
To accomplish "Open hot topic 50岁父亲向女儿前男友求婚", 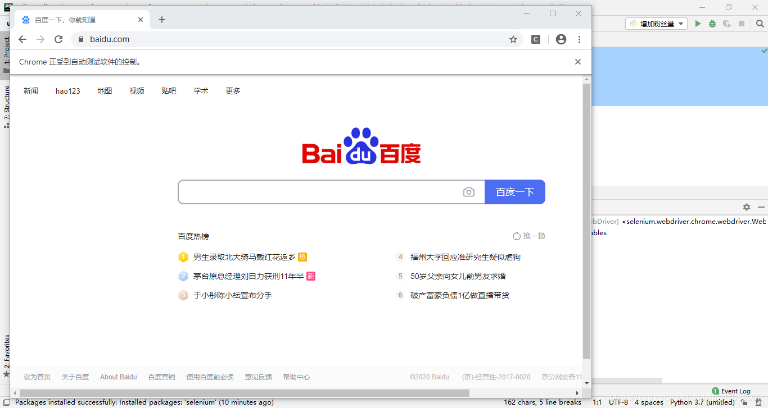I will (458, 276).
